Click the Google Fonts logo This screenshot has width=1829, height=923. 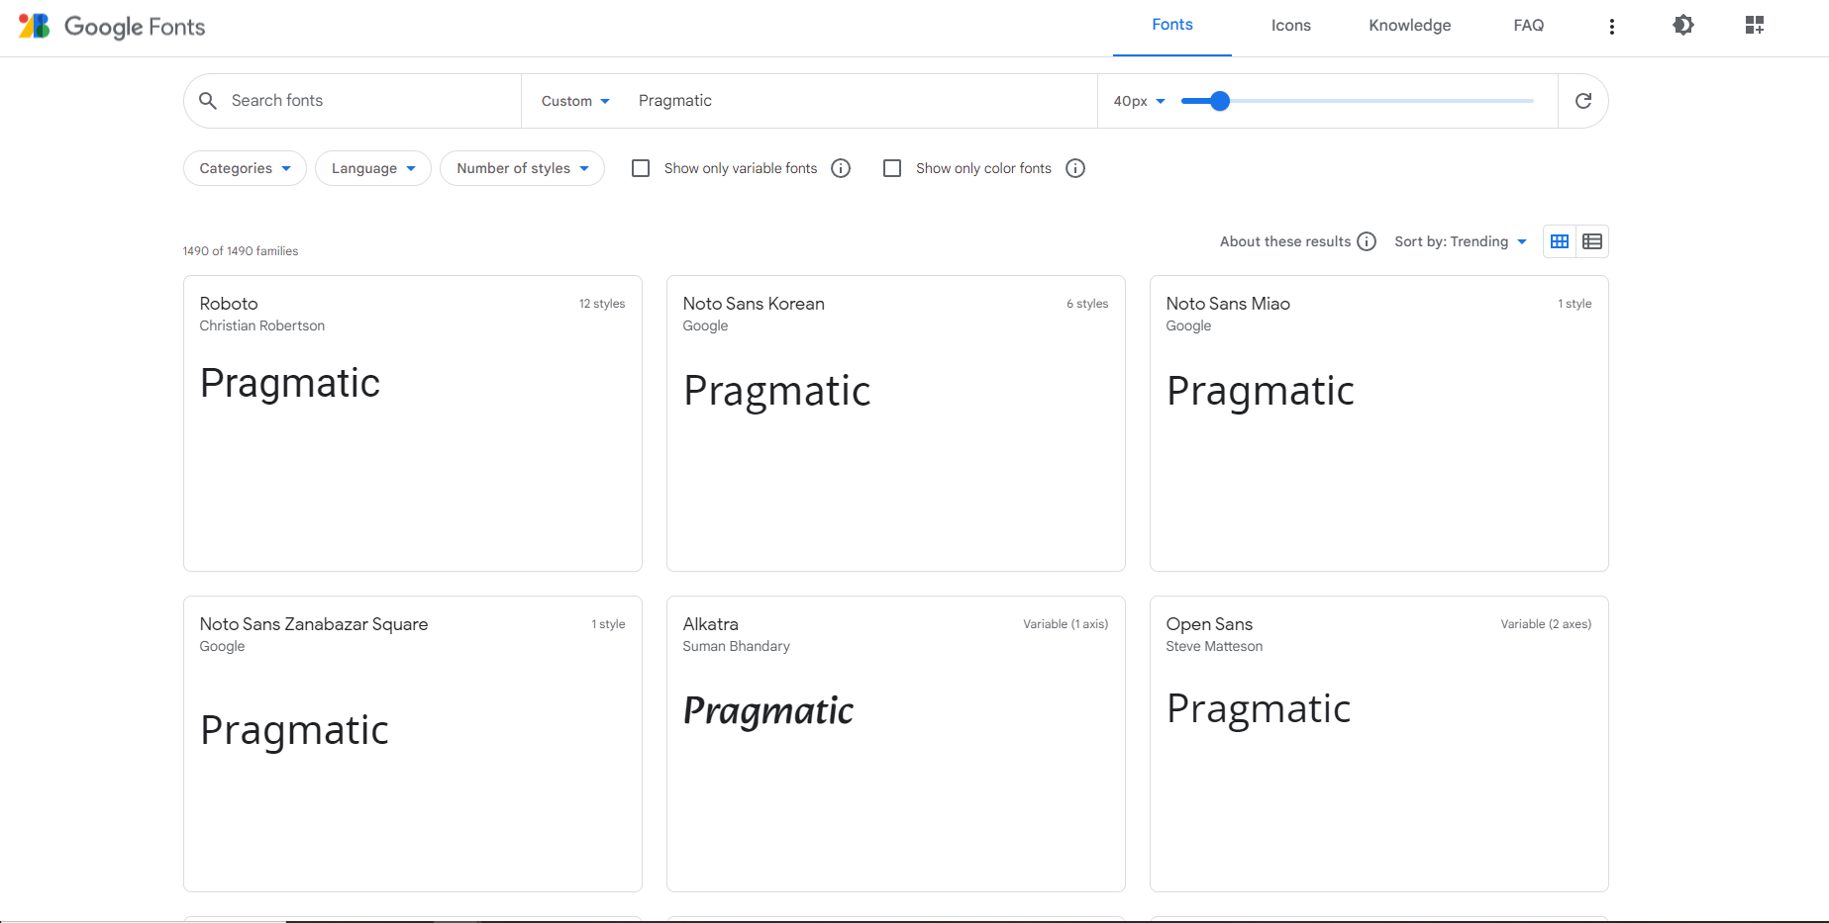[x=112, y=26]
